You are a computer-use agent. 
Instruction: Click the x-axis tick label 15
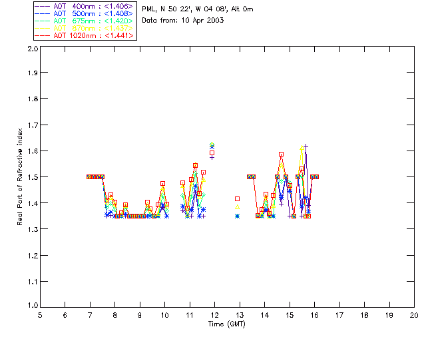coord(290,315)
